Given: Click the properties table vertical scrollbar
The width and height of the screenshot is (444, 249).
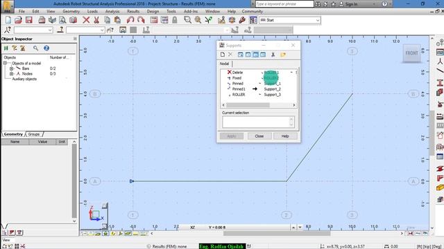Looking at the screenshot, I should [74, 181].
